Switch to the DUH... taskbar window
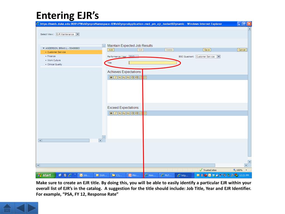This screenshot has height=214, width=285. pos(102,175)
